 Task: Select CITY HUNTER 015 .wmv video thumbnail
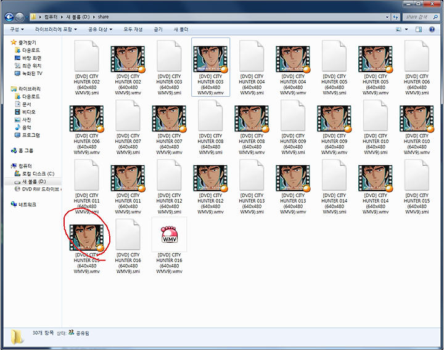pyautogui.click(x=87, y=238)
